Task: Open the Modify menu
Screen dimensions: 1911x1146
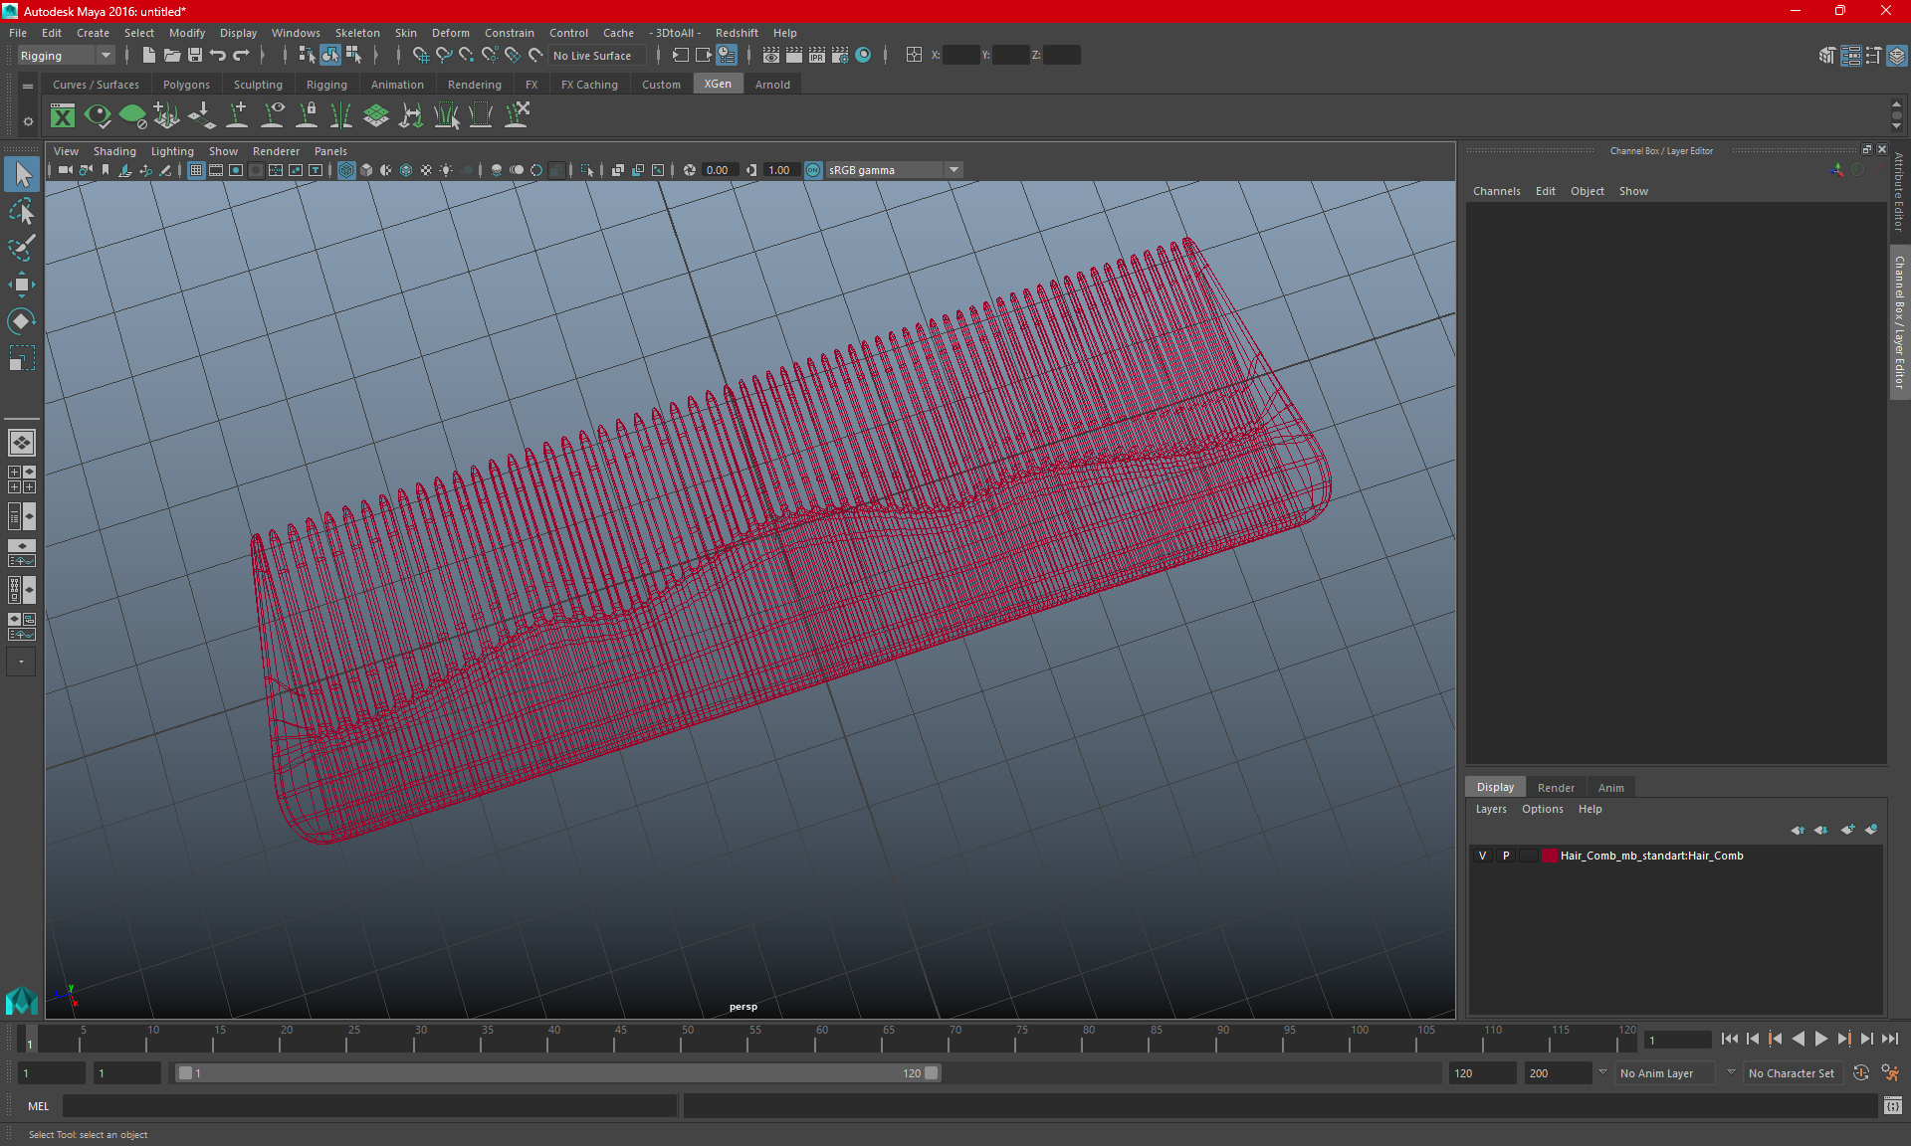Action: pyautogui.click(x=186, y=33)
